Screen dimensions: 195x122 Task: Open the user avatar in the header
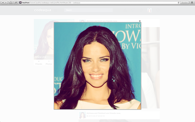[149, 10]
